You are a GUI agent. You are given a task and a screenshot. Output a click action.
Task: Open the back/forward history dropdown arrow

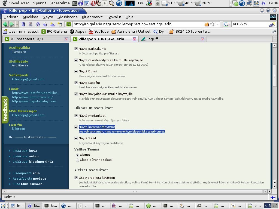click(17, 24)
